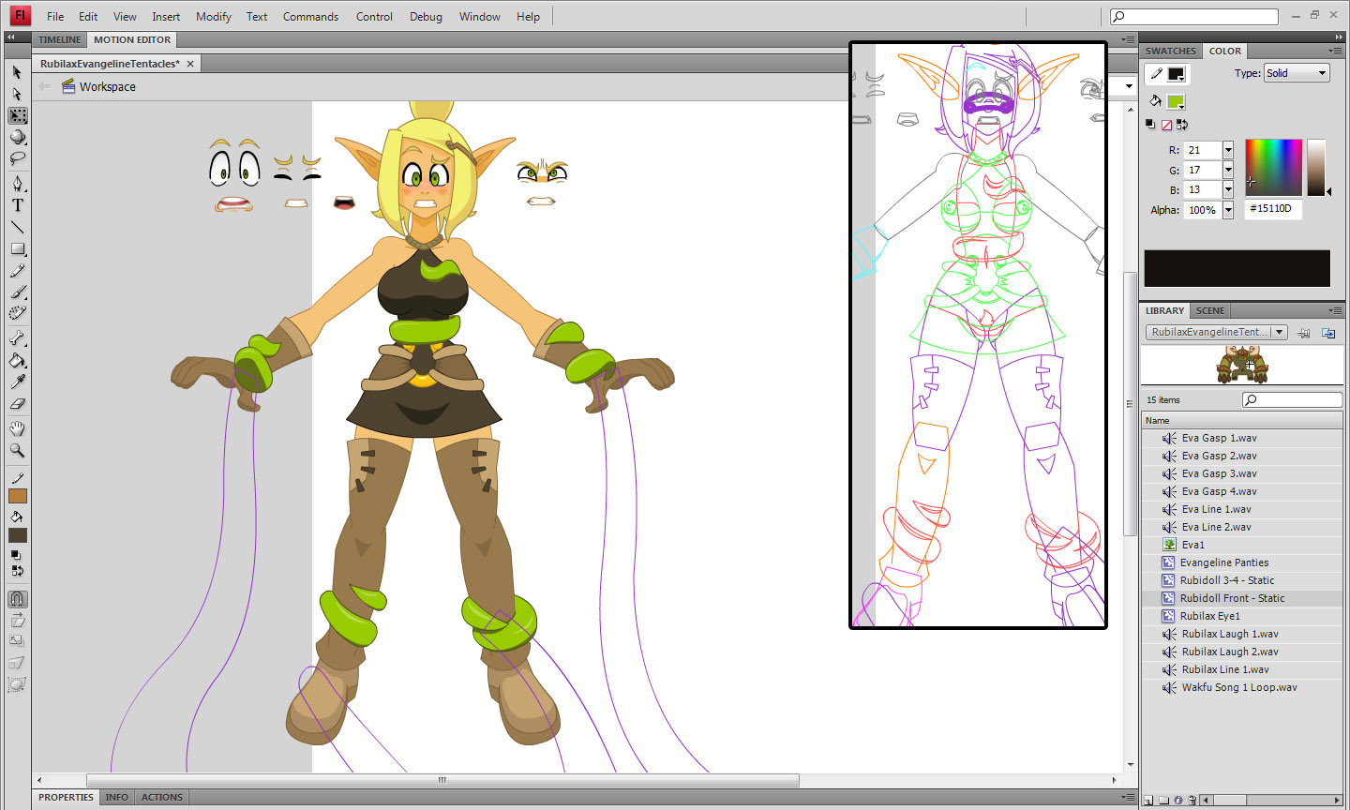This screenshot has width=1350, height=810.
Task: Pin the current library with the pushpin
Action: [x=1304, y=333]
